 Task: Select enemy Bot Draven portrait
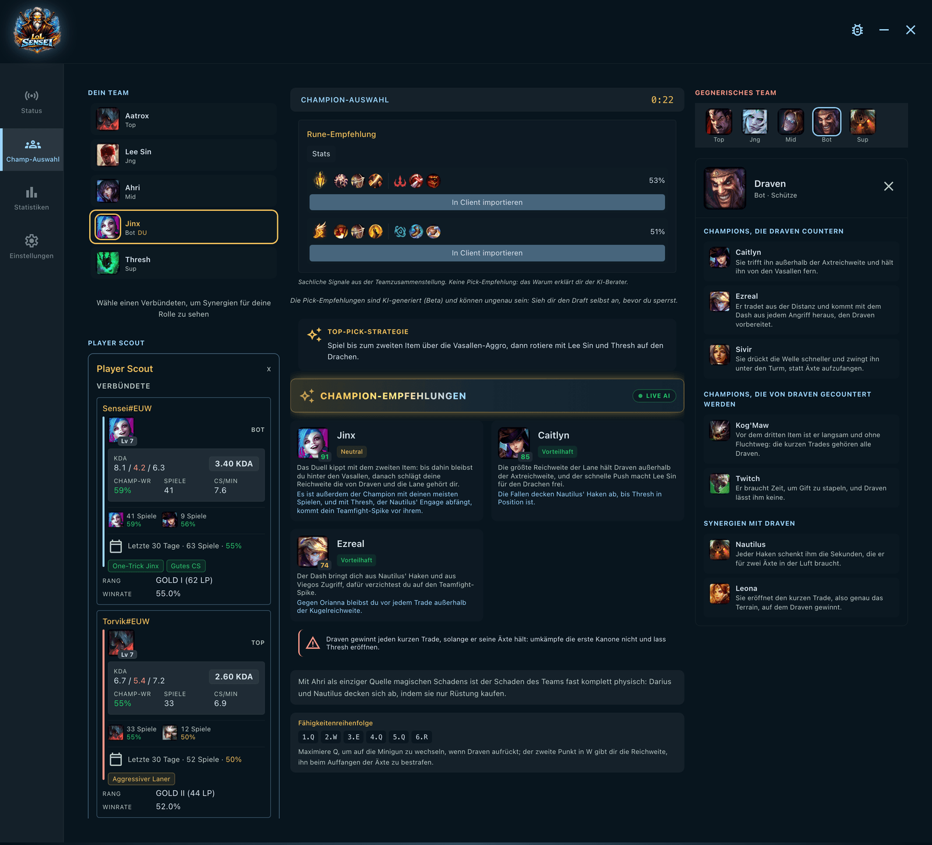827,122
